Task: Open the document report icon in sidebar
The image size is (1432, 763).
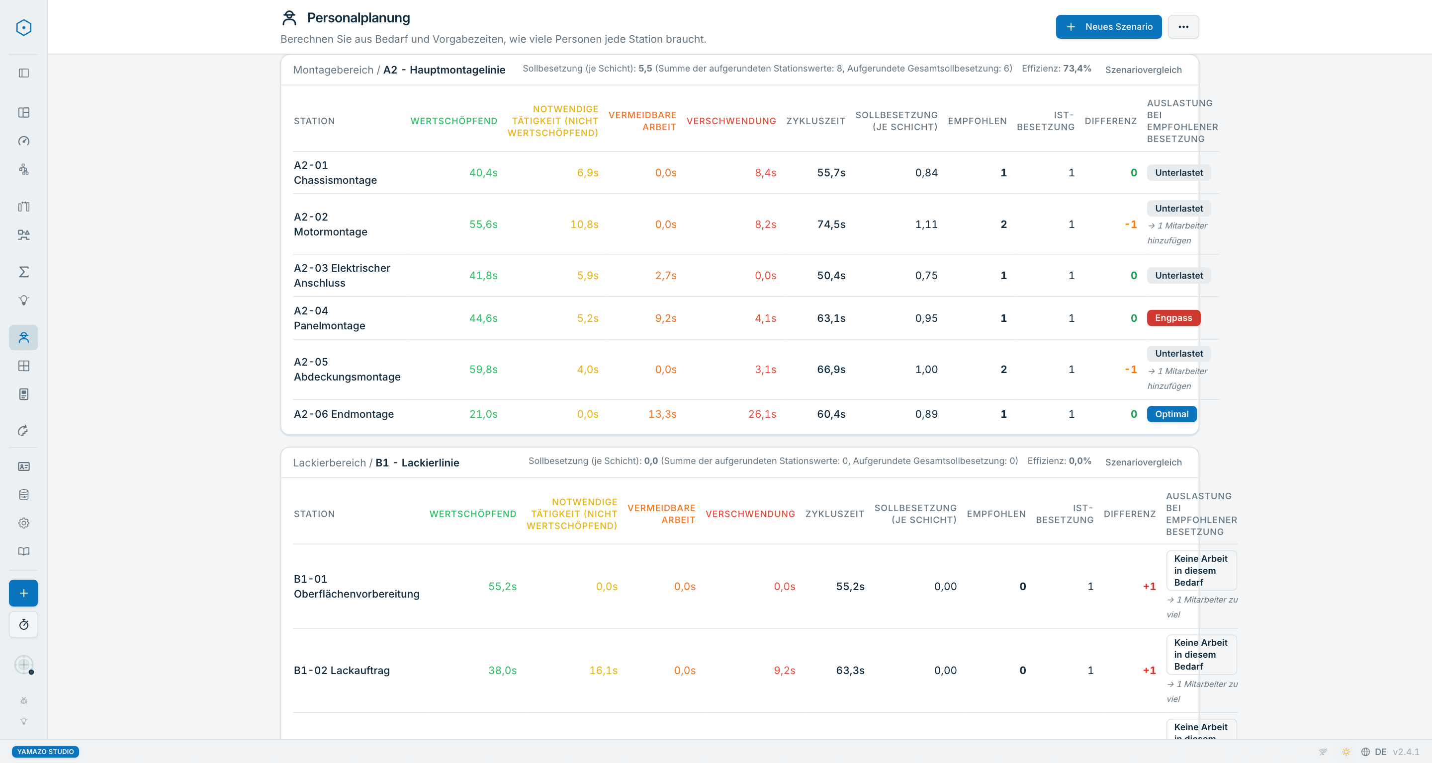Action: pos(23,394)
